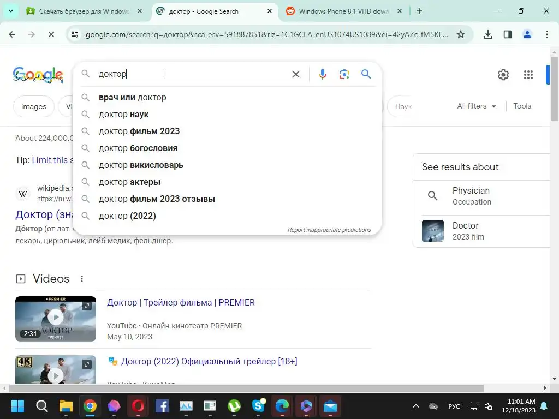Submit search with blue magnifier icon

366,74
